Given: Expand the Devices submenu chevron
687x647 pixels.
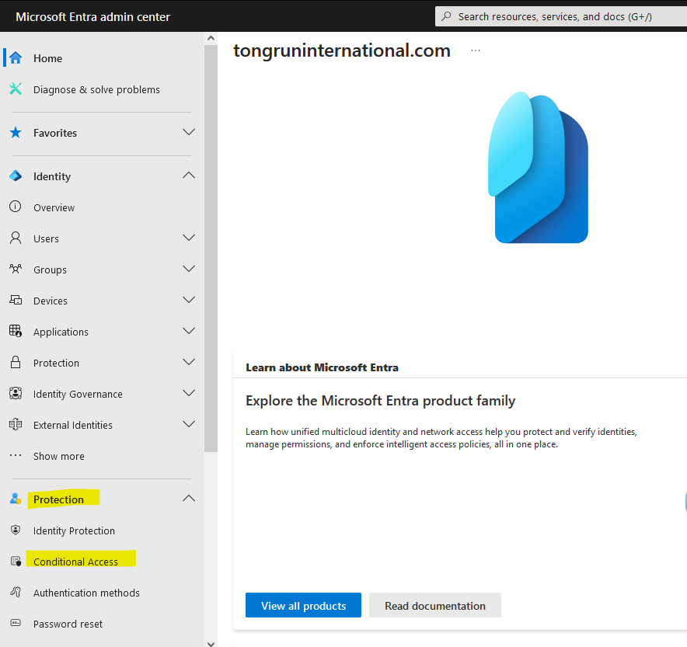Looking at the screenshot, I should coord(189,300).
